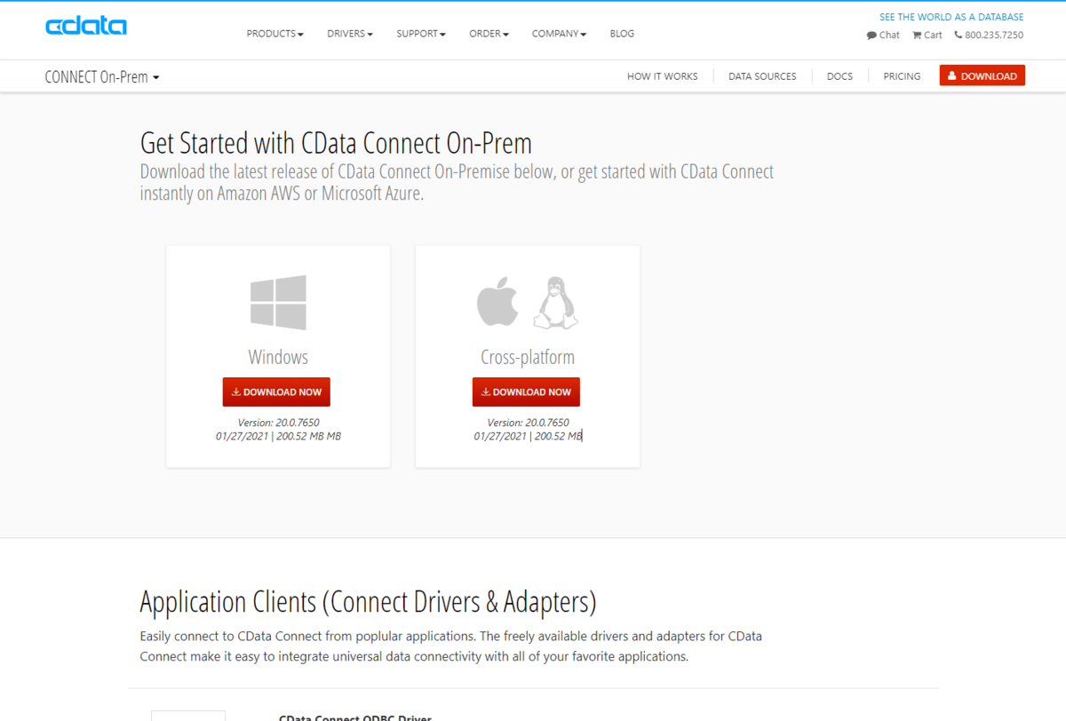Click the Linux penguin icon
The height and width of the screenshot is (721, 1066).
click(555, 302)
